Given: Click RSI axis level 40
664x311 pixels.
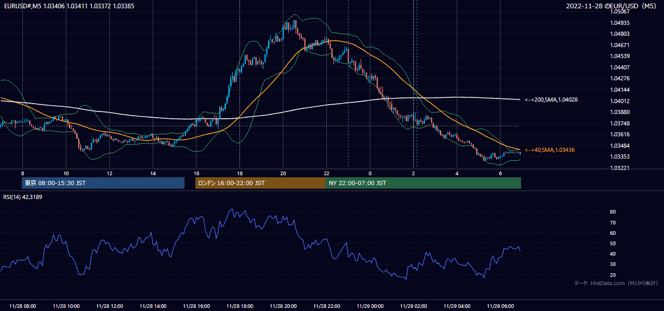Looking at the screenshot, I should tap(613, 253).
